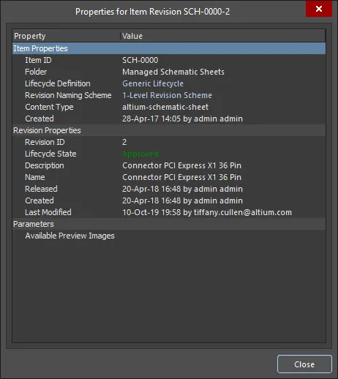Select the Revision ID row

click(x=169, y=142)
